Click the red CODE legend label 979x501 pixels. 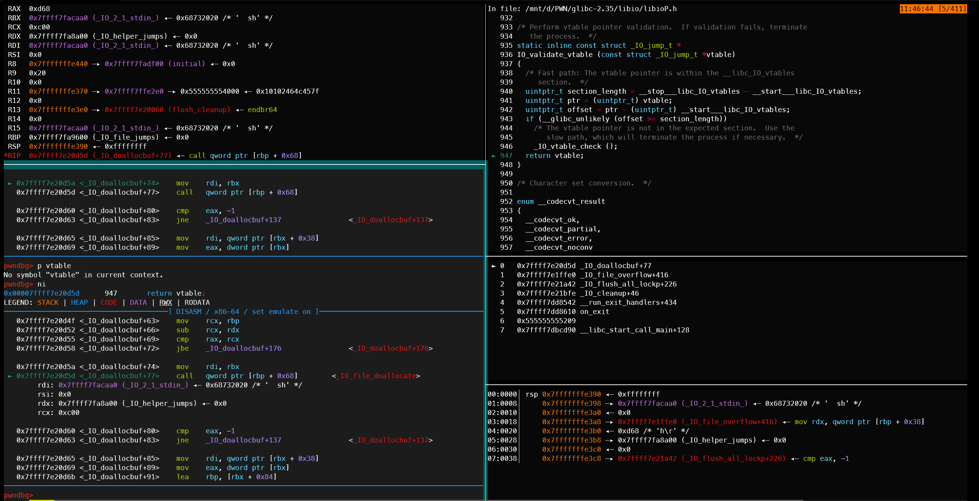109,303
